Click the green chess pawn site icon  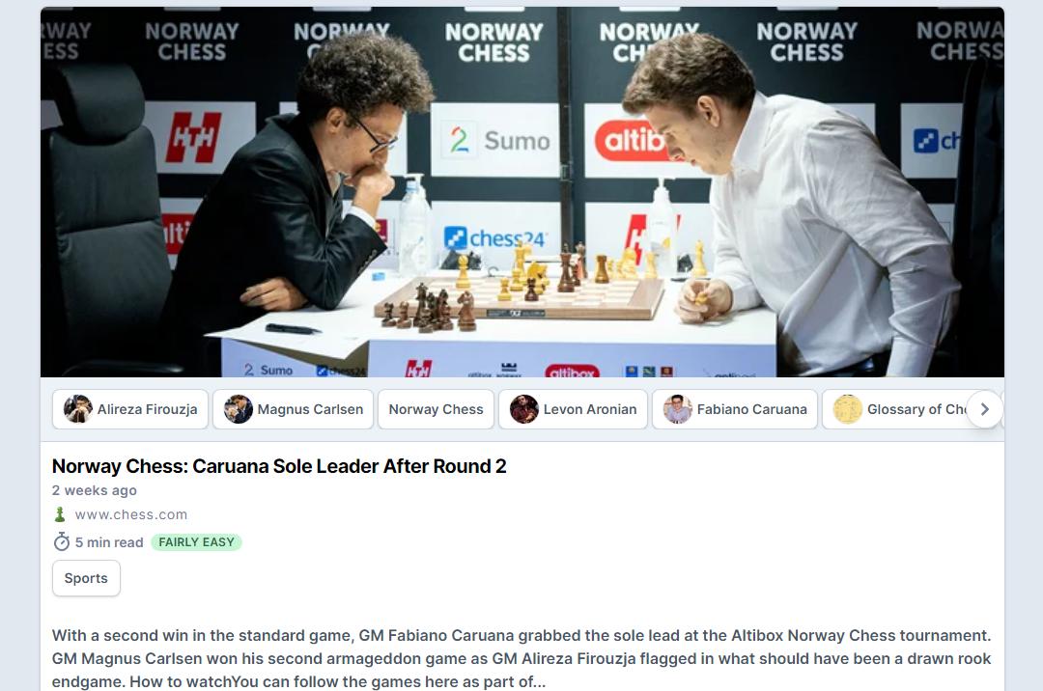click(x=60, y=514)
